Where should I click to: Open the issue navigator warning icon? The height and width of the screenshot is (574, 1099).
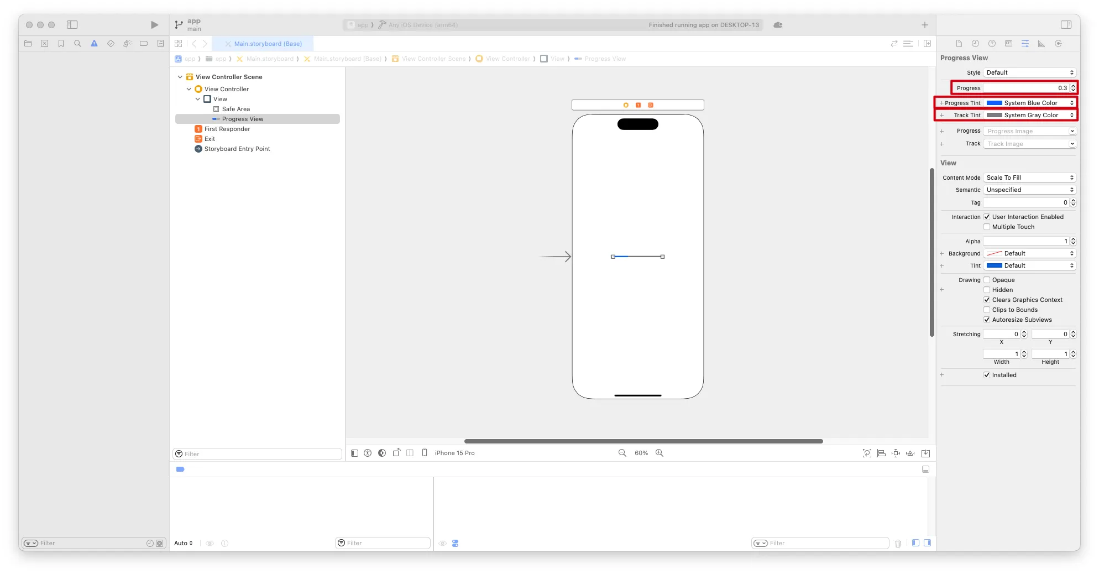point(94,44)
